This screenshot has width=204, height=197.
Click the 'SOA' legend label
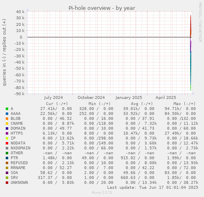point(14,173)
